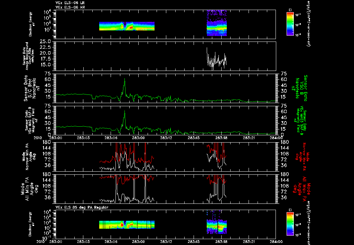Click the left spectrogram in the 85 deg PA panel
354x245 pixels.
127,225
